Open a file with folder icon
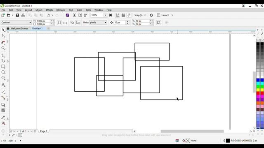264x148 pixels. 9,15
